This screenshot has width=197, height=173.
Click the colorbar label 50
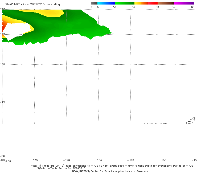[x=157, y=7]
